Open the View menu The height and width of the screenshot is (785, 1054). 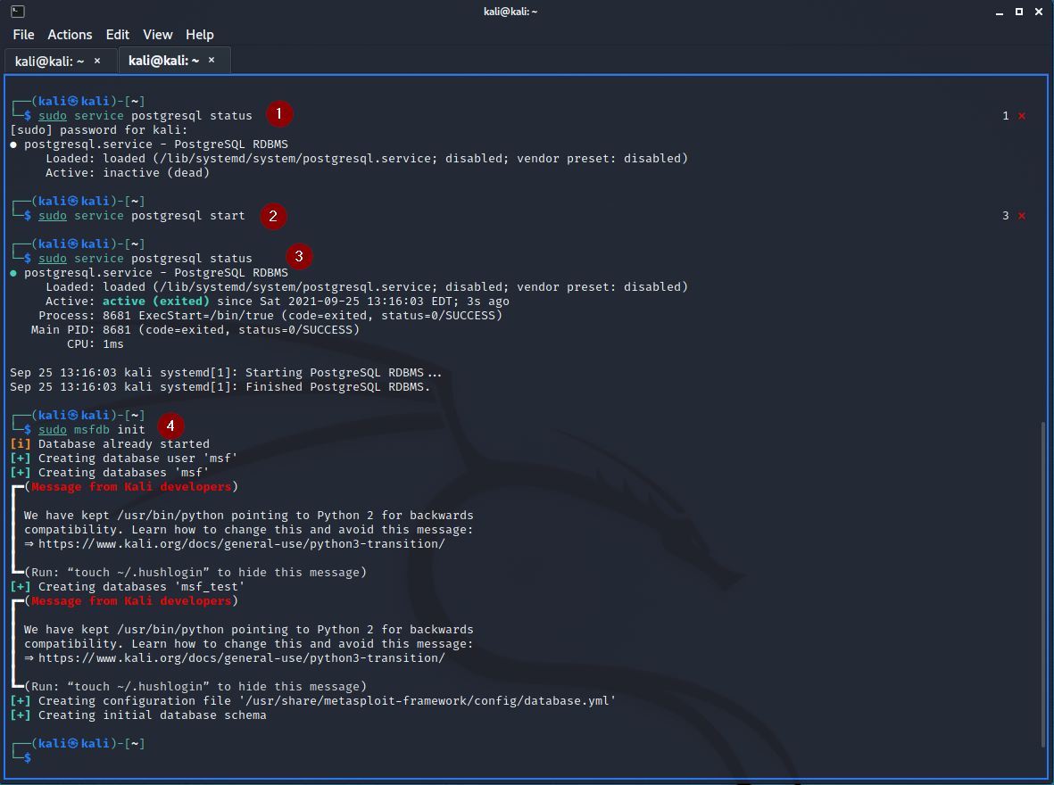(x=158, y=35)
